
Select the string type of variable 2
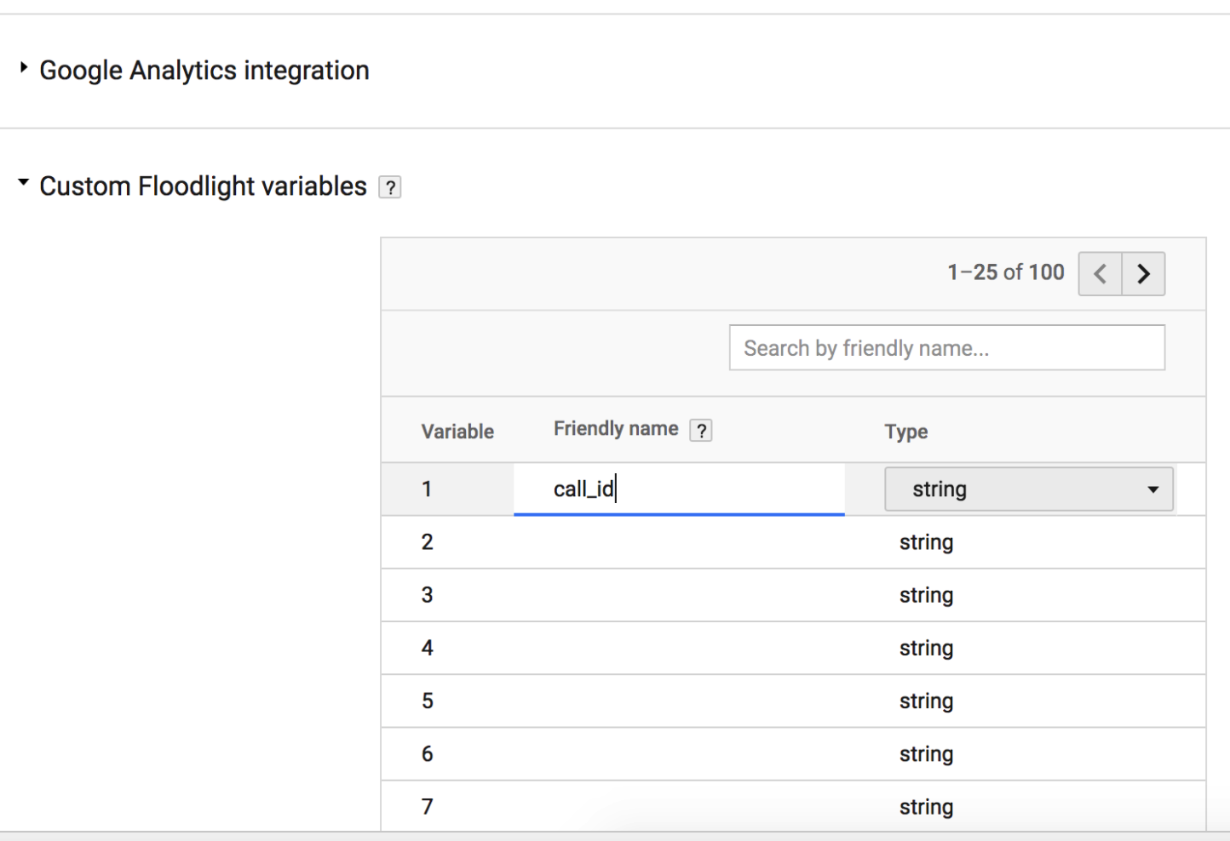pyautogui.click(x=926, y=542)
